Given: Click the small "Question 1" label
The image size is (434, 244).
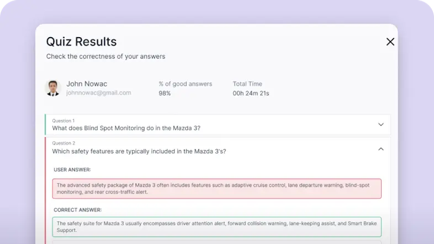Looking at the screenshot, I should [63, 121].
